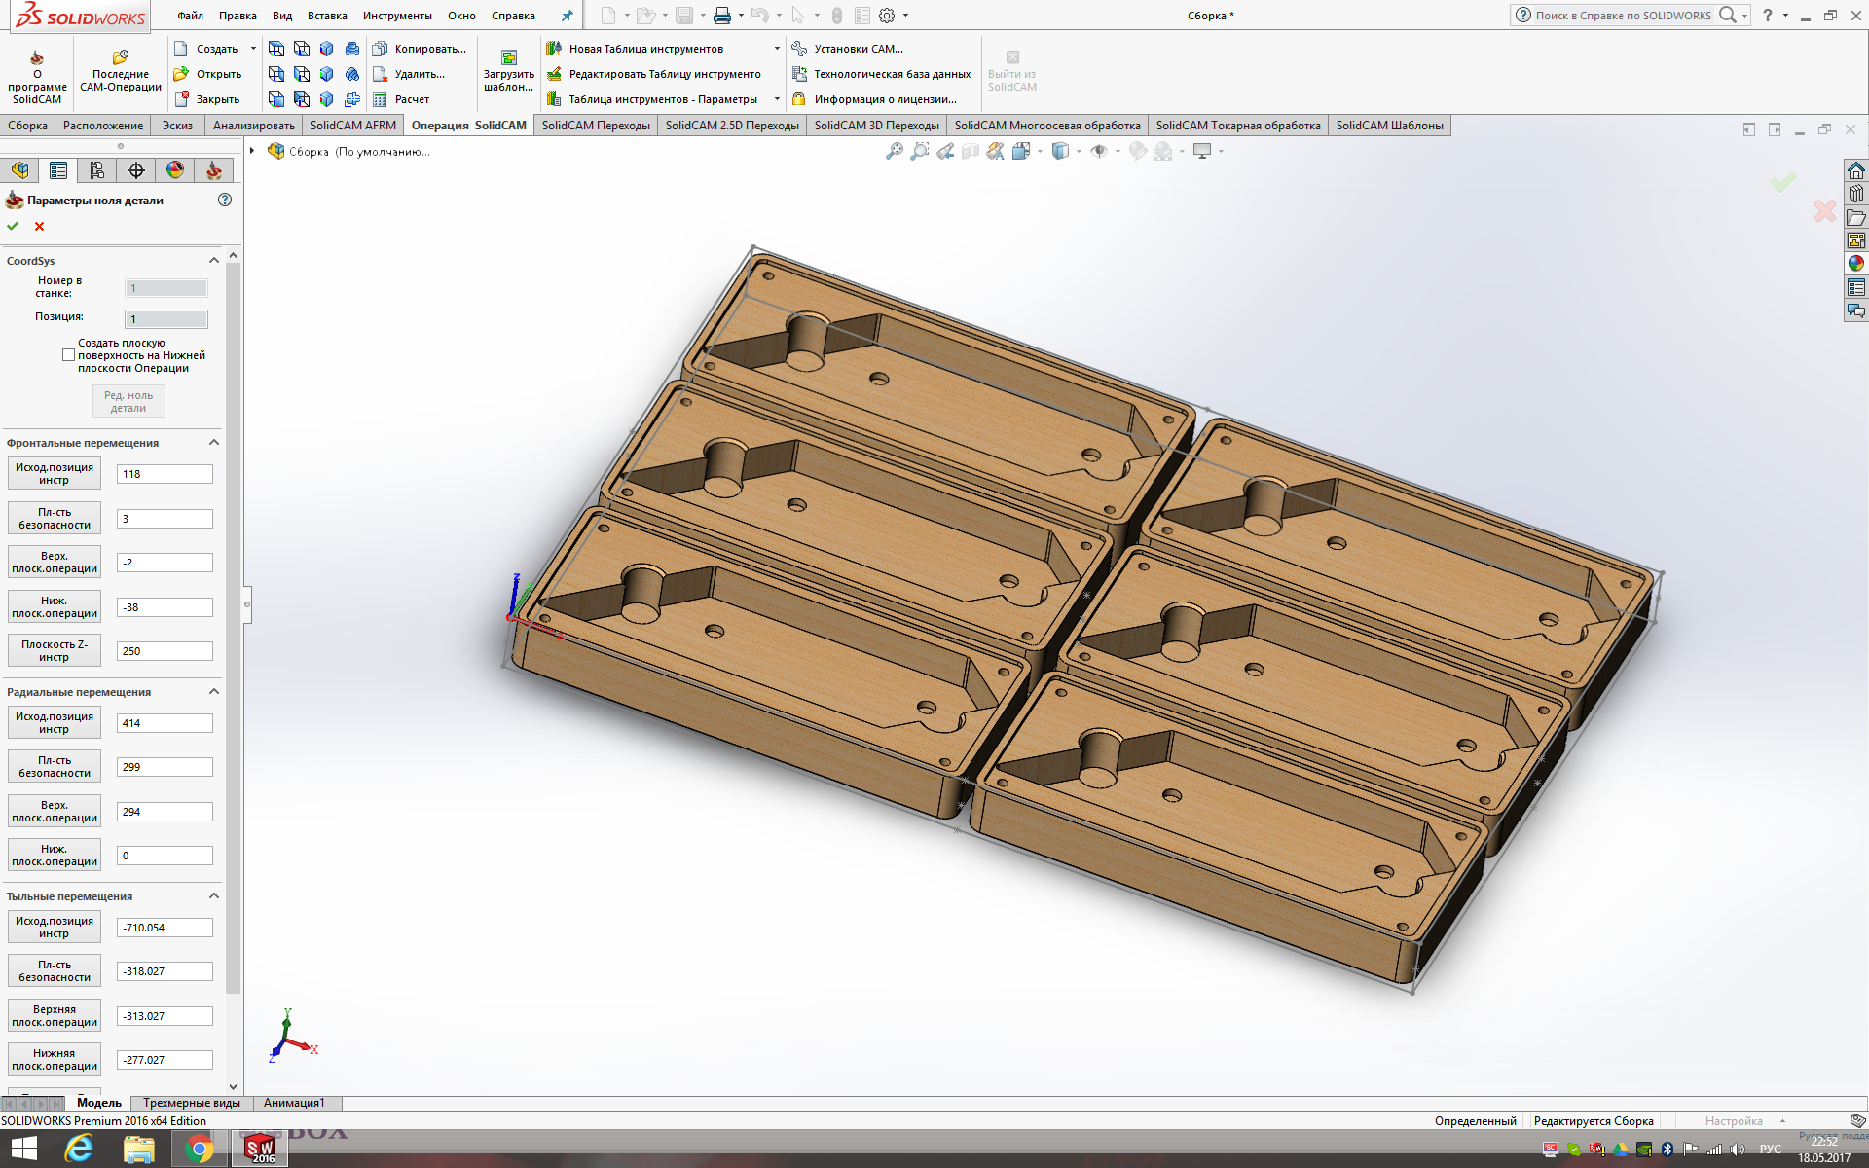This screenshot has width=1869, height=1168.
Task: Click the 'Исход.позиция инстр' field showing 118
Action: click(165, 474)
